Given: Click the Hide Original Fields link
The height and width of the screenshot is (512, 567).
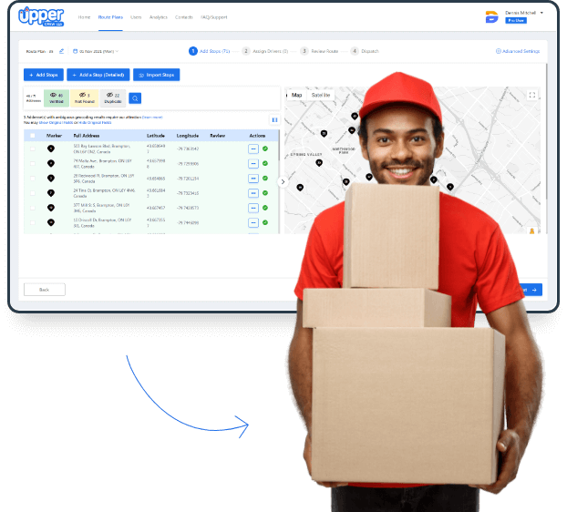Looking at the screenshot, I should 95,123.
